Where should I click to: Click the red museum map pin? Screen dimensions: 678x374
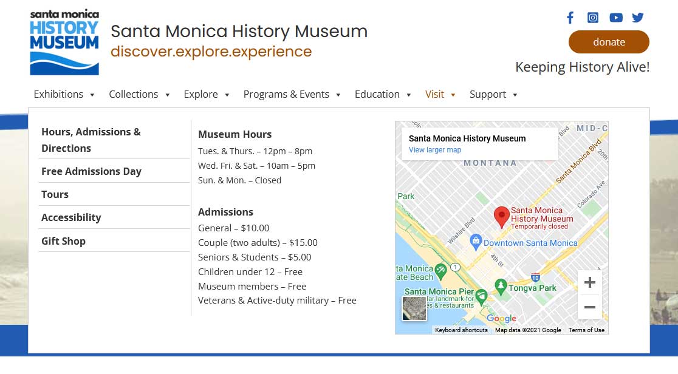(x=501, y=216)
